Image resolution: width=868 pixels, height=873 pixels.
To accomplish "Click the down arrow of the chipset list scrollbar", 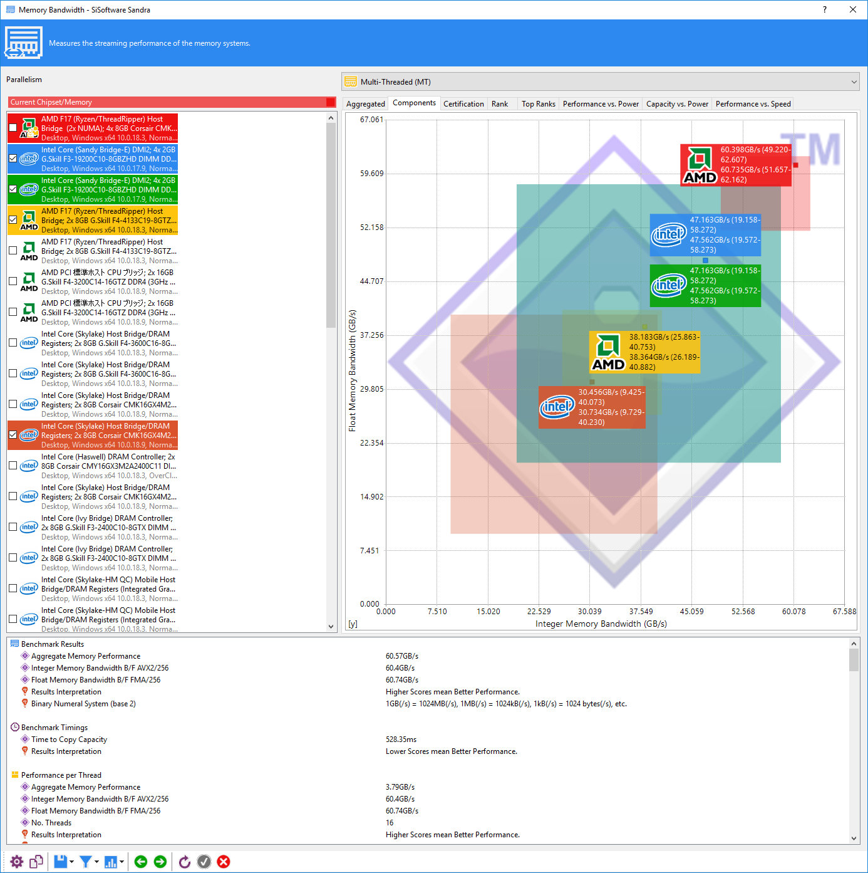I will coord(331,626).
